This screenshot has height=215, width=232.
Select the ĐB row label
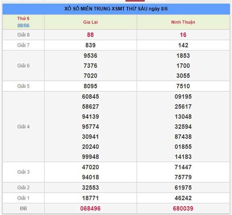point(23,208)
